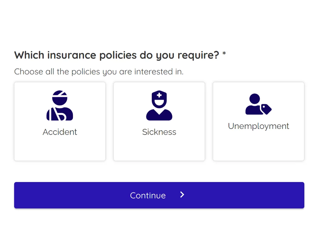Click the nurse Sickness icon
315x247 pixels.
coord(159,105)
